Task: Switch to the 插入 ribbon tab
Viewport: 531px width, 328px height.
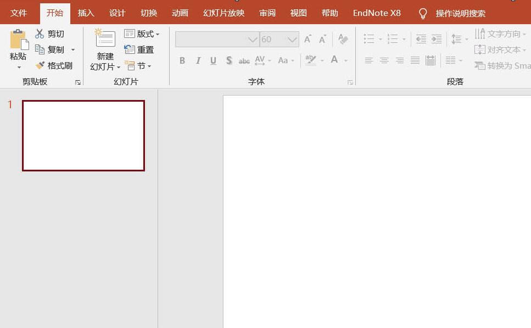Action: click(86, 13)
